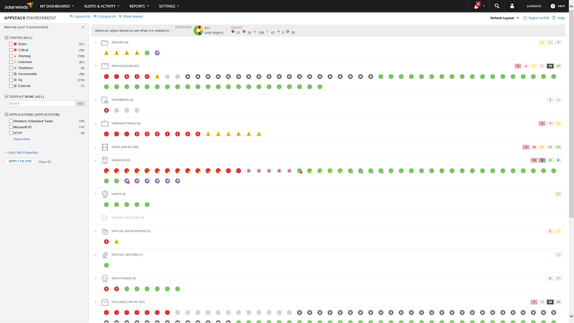Click the Volumes category icon

point(105,302)
